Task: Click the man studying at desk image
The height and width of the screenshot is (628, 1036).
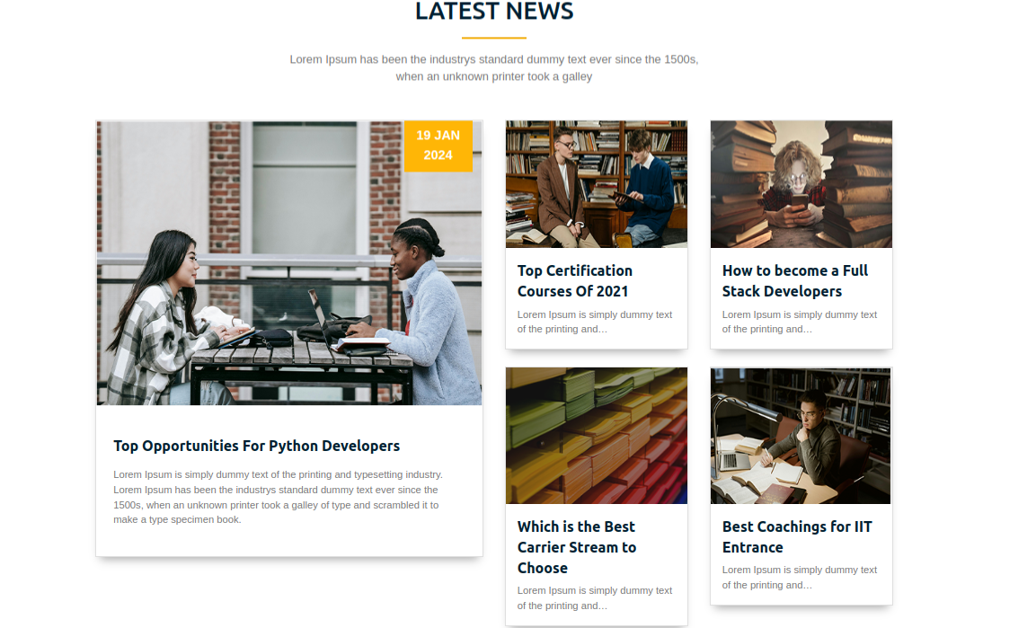Action: [801, 436]
